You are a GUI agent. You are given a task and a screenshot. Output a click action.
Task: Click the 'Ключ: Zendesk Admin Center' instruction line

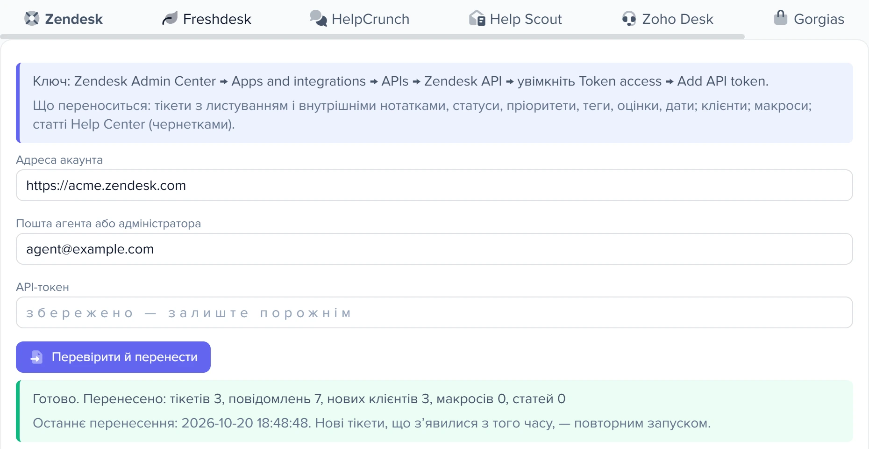click(400, 81)
